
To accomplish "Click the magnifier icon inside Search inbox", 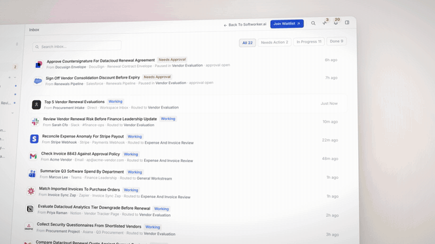I will point(37,47).
